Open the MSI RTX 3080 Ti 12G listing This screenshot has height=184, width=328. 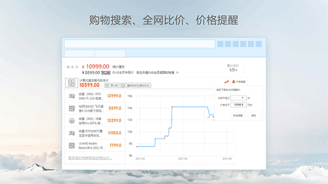click(x=91, y=96)
